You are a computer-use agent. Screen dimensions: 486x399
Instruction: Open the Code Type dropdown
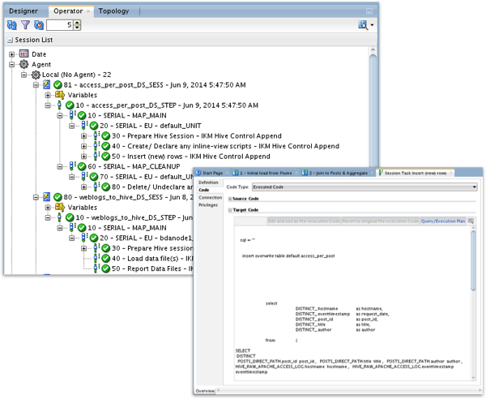(x=364, y=187)
